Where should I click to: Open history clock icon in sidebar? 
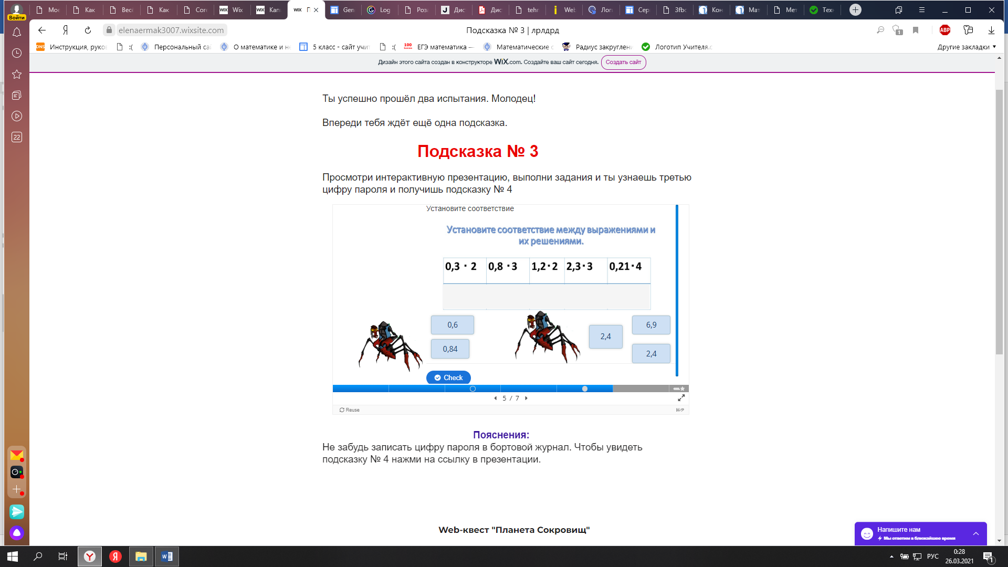(x=17, y=53)
